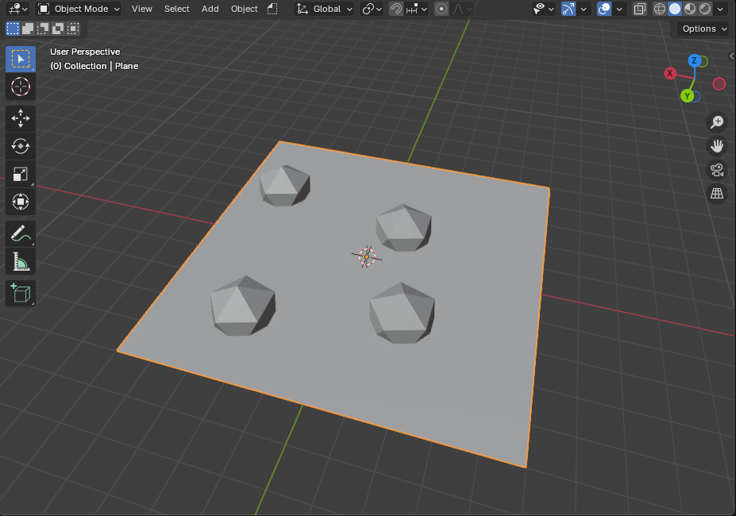This screenshot has width=736, height=516.
Task: Choose the Rotate tool
Action: point(20,146)
